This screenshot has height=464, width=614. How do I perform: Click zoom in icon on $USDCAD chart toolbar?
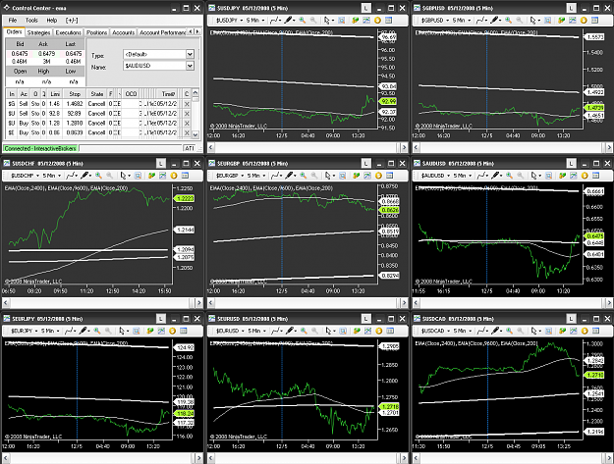[509, 331]
